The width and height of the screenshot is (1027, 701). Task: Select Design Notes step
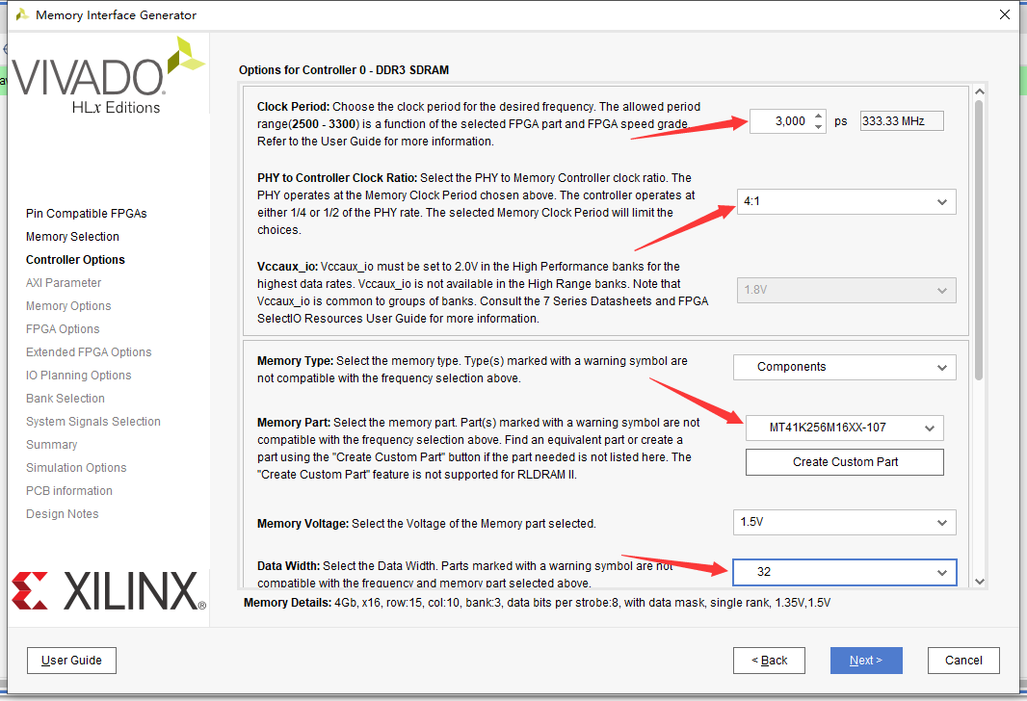[63, 514]
